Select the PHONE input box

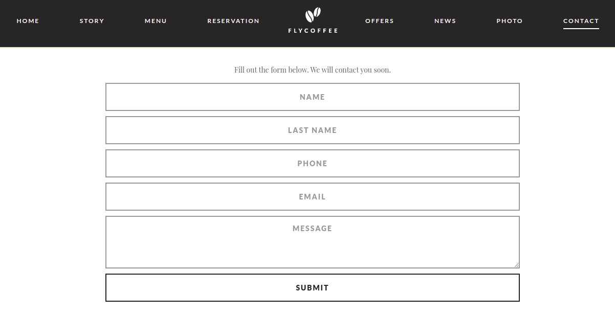(312, 164)
